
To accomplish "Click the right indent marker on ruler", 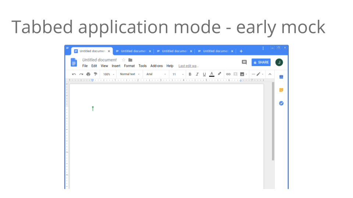I will (240, 80).
